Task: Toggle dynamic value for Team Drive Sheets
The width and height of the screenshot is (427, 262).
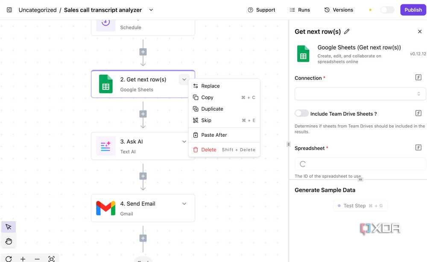Action: [418, 113]
